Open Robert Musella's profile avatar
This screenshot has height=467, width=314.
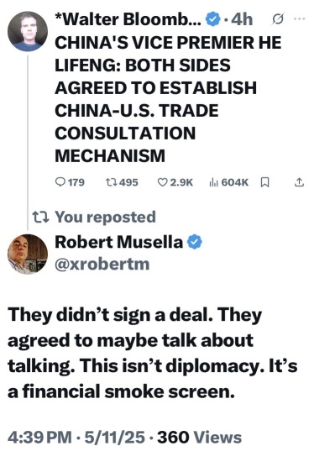point(28,254)
